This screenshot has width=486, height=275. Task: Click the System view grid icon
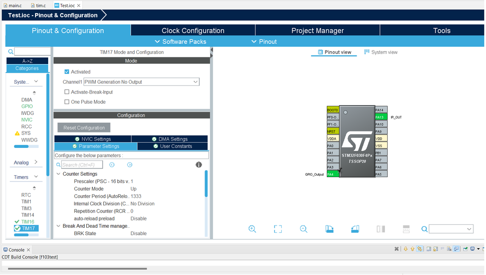click(x=367, y=52)
